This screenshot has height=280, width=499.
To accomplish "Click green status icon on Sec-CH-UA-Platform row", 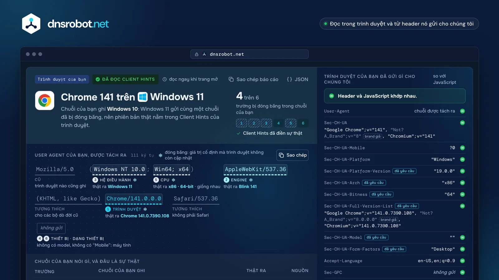I will (x=463, y=159).
